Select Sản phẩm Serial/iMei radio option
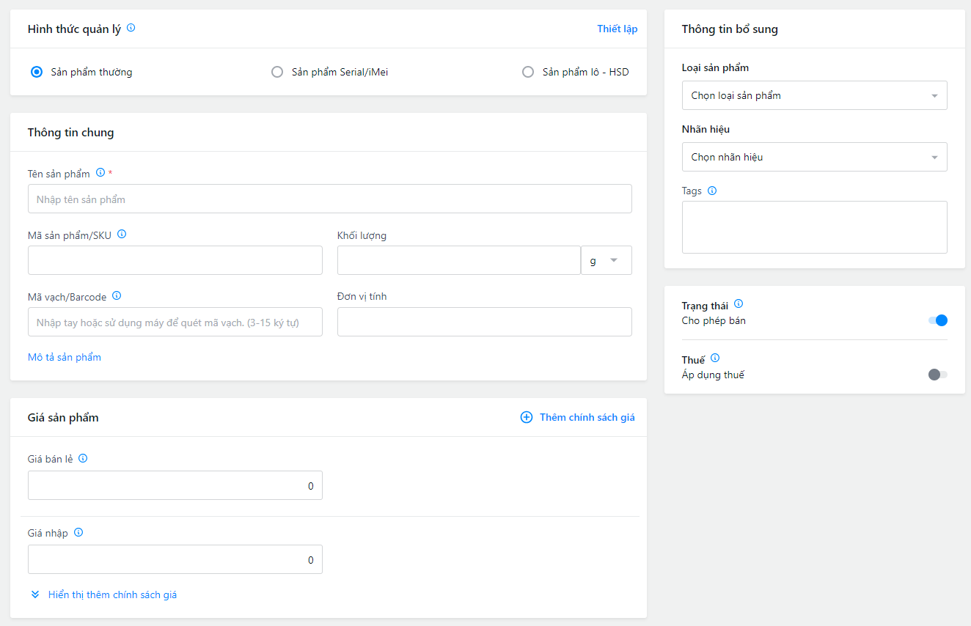The width and height of the screenshot is (971, 626). pyautogui.click(x=277, y=72)
